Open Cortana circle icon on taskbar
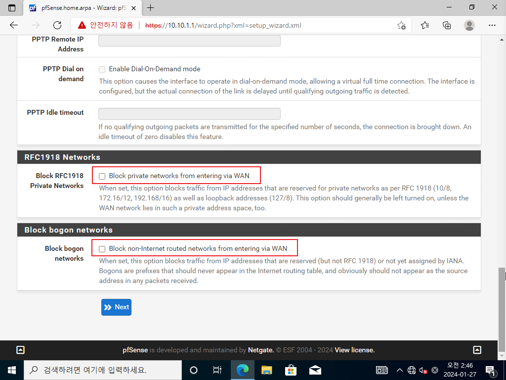Image resolution: width=506 pixels, height=380 pixels. click(194, 370)
